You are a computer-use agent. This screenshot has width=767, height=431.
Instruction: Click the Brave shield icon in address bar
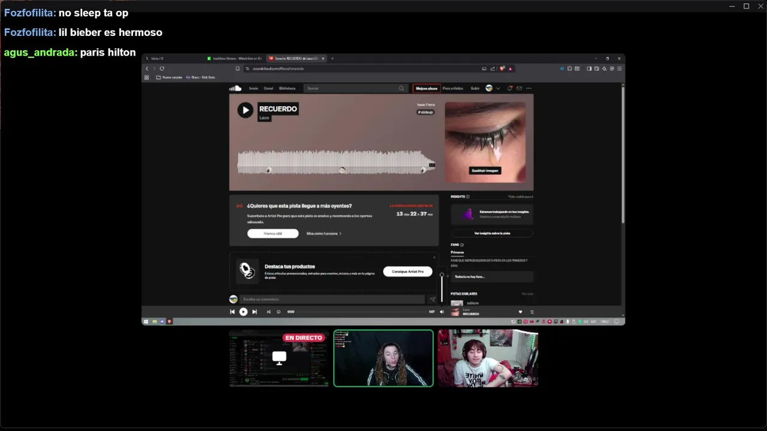[x=502, y=69]
